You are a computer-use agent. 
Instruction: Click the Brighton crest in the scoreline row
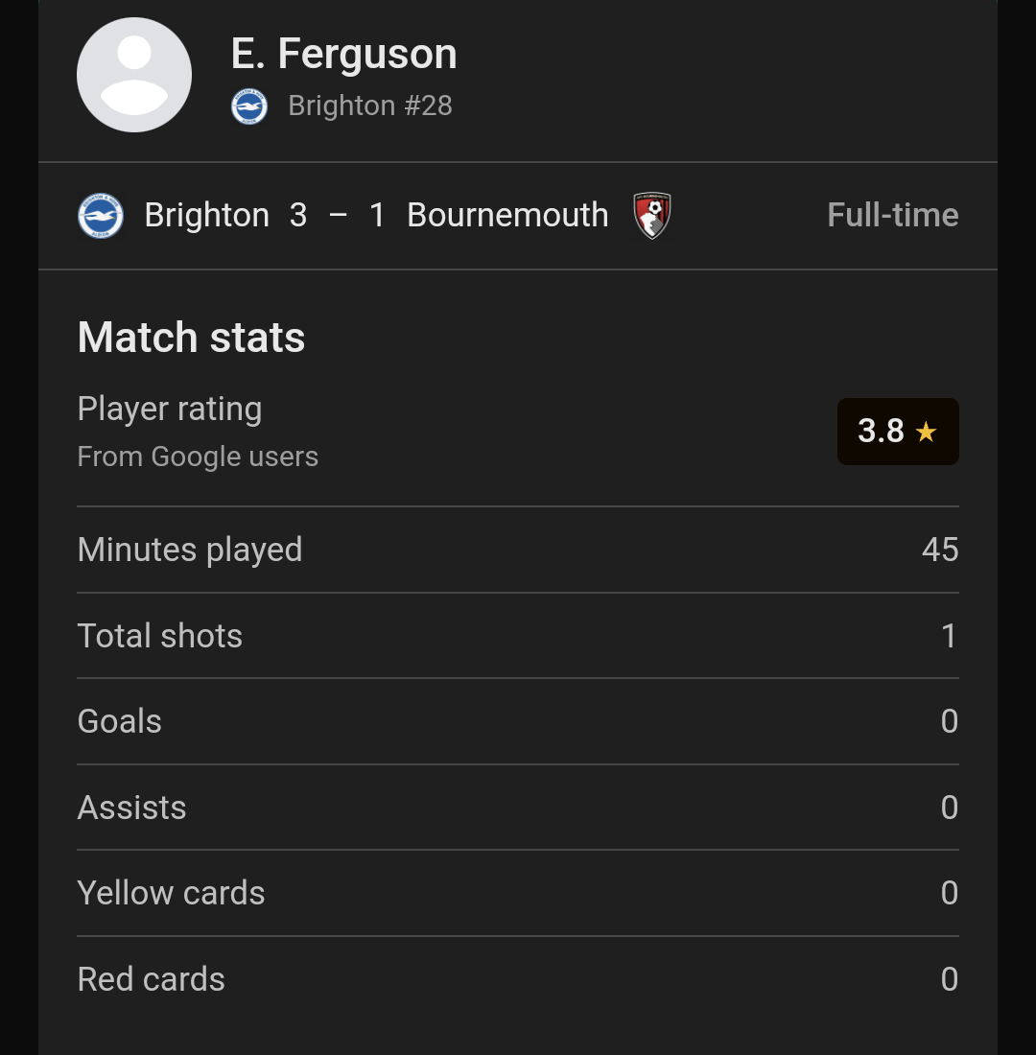(101, 216)
